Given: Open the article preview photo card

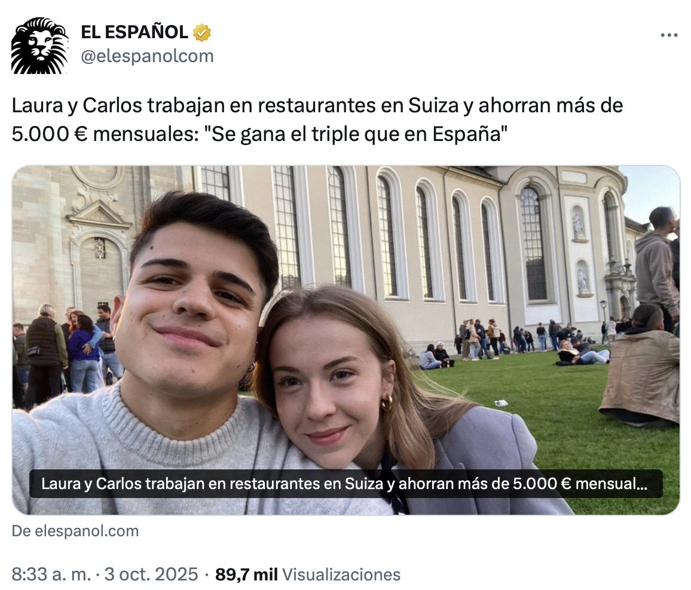Looking at the screenshot, I should pyautogui.click(x=345, y=340).
